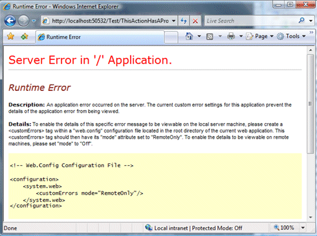This screenshot has width=317, height=236.
Task: Click the 100% zoom level button
Action: pyautogui.click(x=284, y=228)
